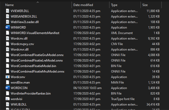Click the 4,088 KB size cell
169x110 pixels.
pos(154,55)
